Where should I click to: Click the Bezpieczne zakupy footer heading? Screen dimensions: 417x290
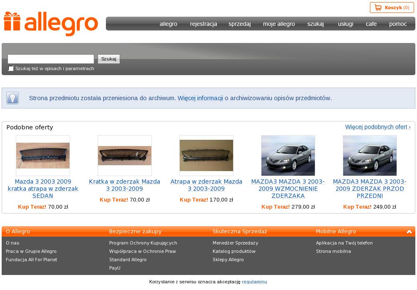click(x=136, y=232)
